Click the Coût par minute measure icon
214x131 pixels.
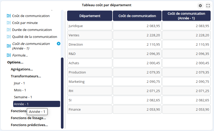pos(9,23)
